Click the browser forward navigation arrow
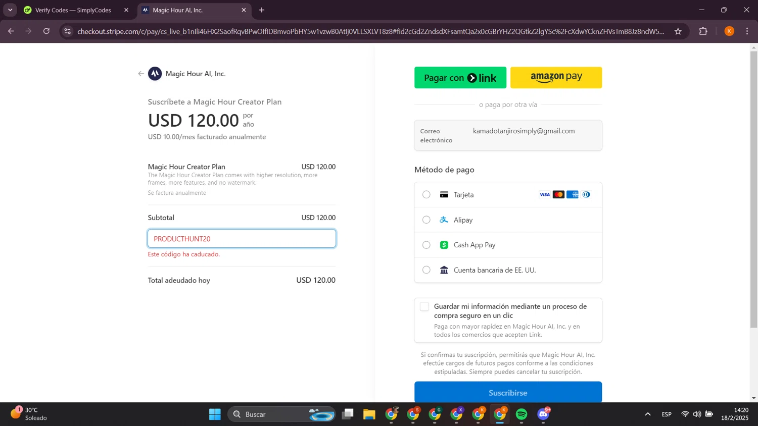Image resolution: width=758 pixels, height=426 pixels. 28,31
